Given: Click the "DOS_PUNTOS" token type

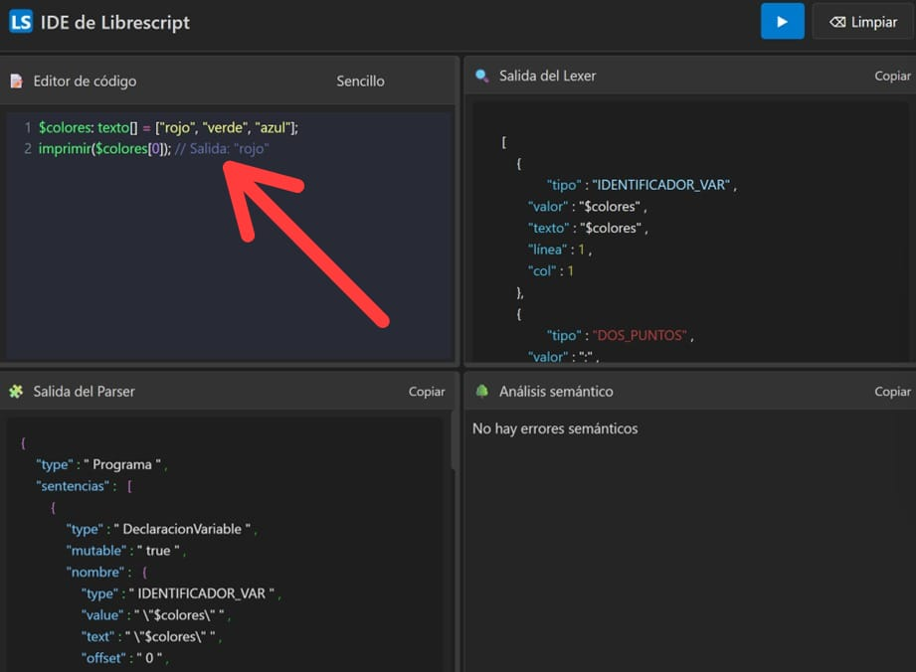Looking at the screenshot, I should (640, 335).
